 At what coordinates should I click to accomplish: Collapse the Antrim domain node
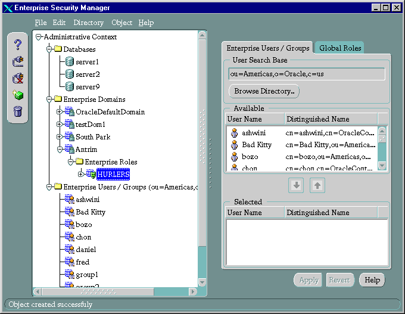(60, 150)
